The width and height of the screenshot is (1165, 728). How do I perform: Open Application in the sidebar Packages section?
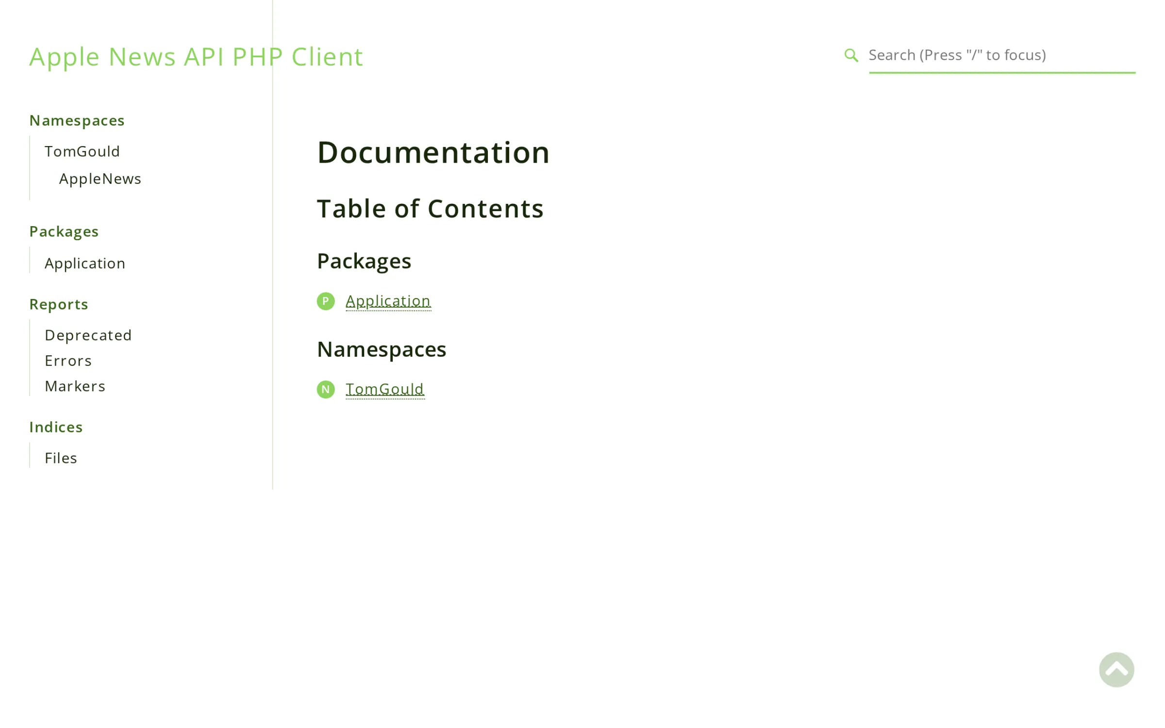(85, 264)
